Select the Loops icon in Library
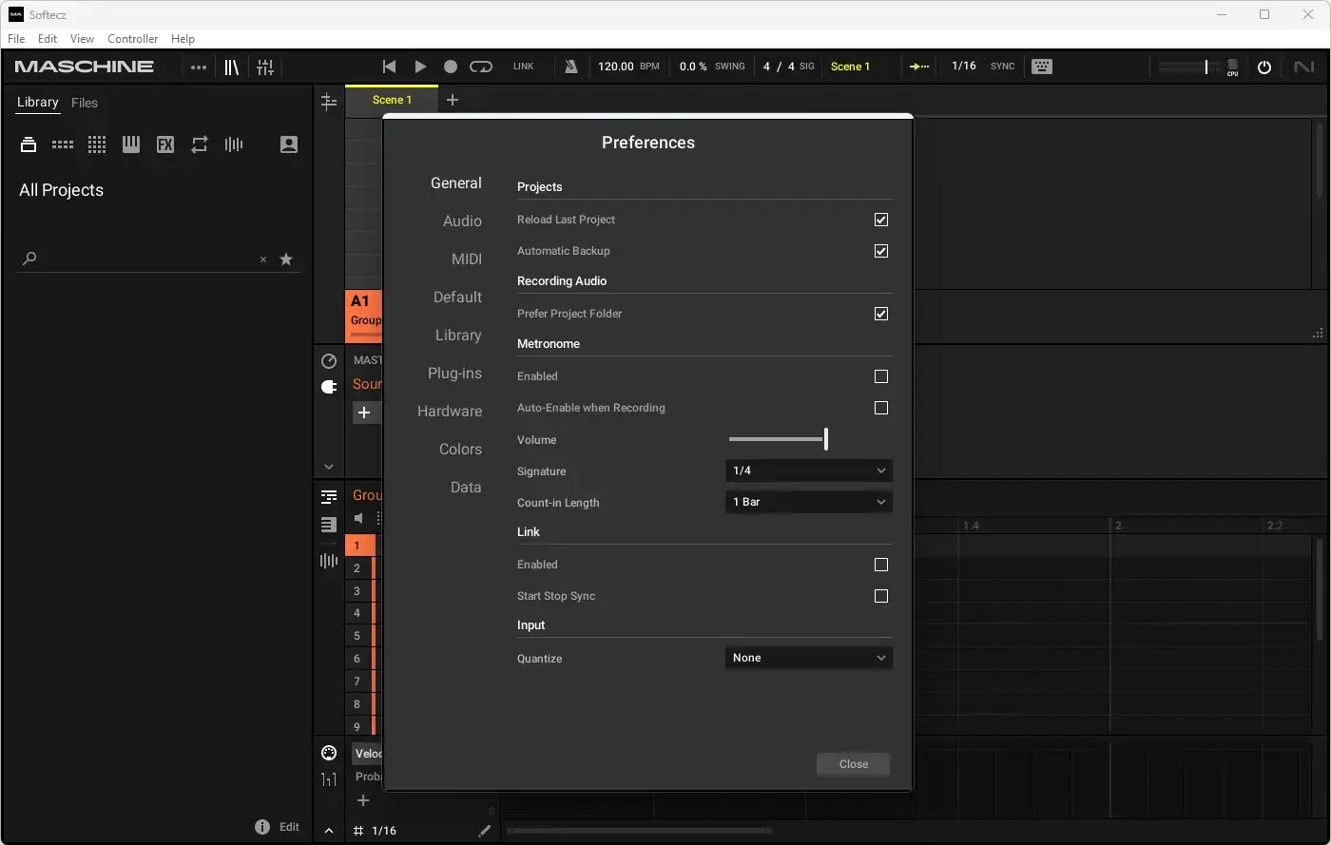This screenshot has height=845, width=1331. click(200, 144)
